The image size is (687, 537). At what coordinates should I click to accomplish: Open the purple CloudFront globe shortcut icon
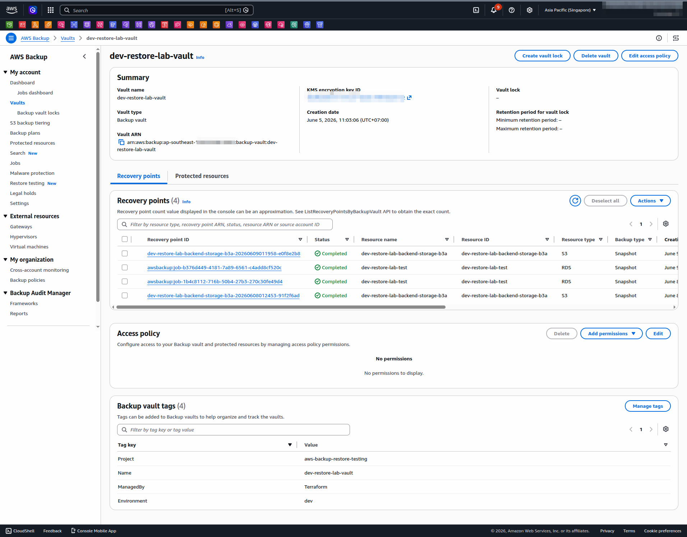pyautogui.click(x=152, y=25)
